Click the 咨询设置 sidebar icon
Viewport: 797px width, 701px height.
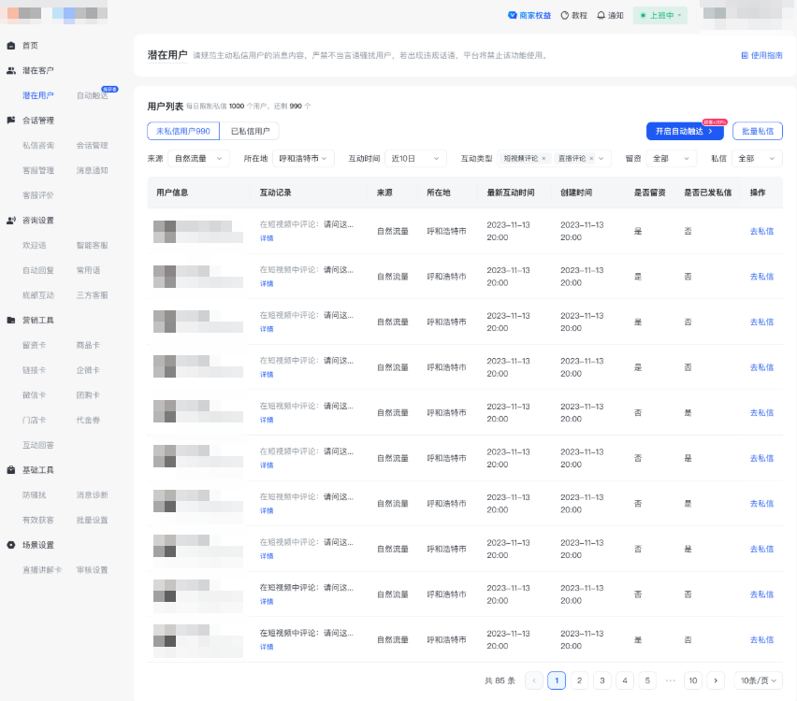11,221
